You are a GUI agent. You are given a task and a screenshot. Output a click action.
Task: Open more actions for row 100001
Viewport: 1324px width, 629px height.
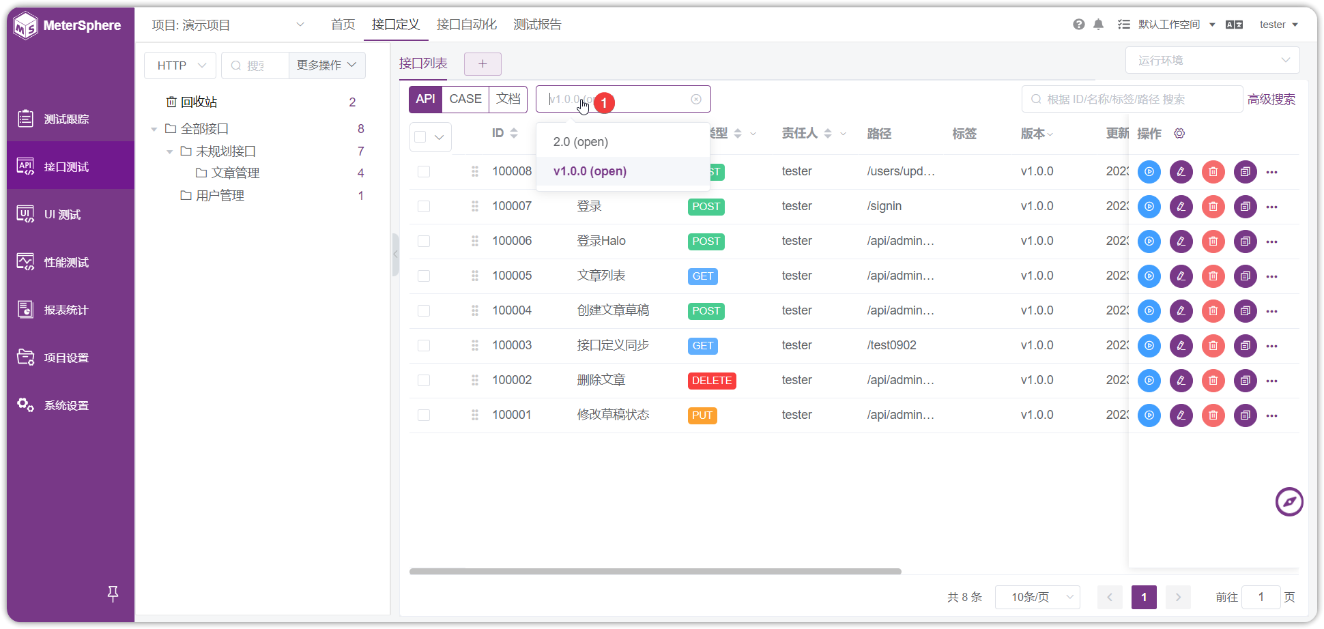click(x=1272, y=415)
